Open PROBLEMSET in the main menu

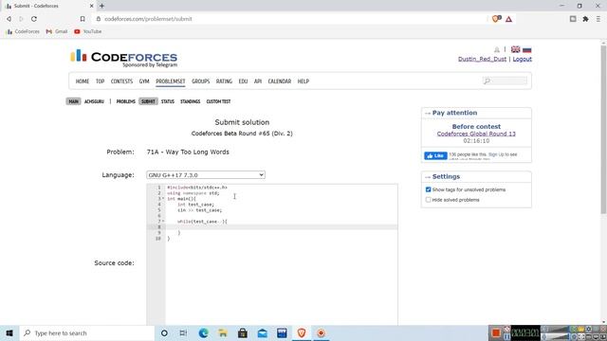pos(171,81)
